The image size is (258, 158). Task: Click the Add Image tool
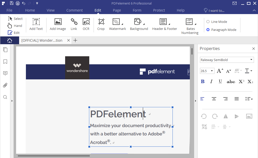(x=58, y=24)
